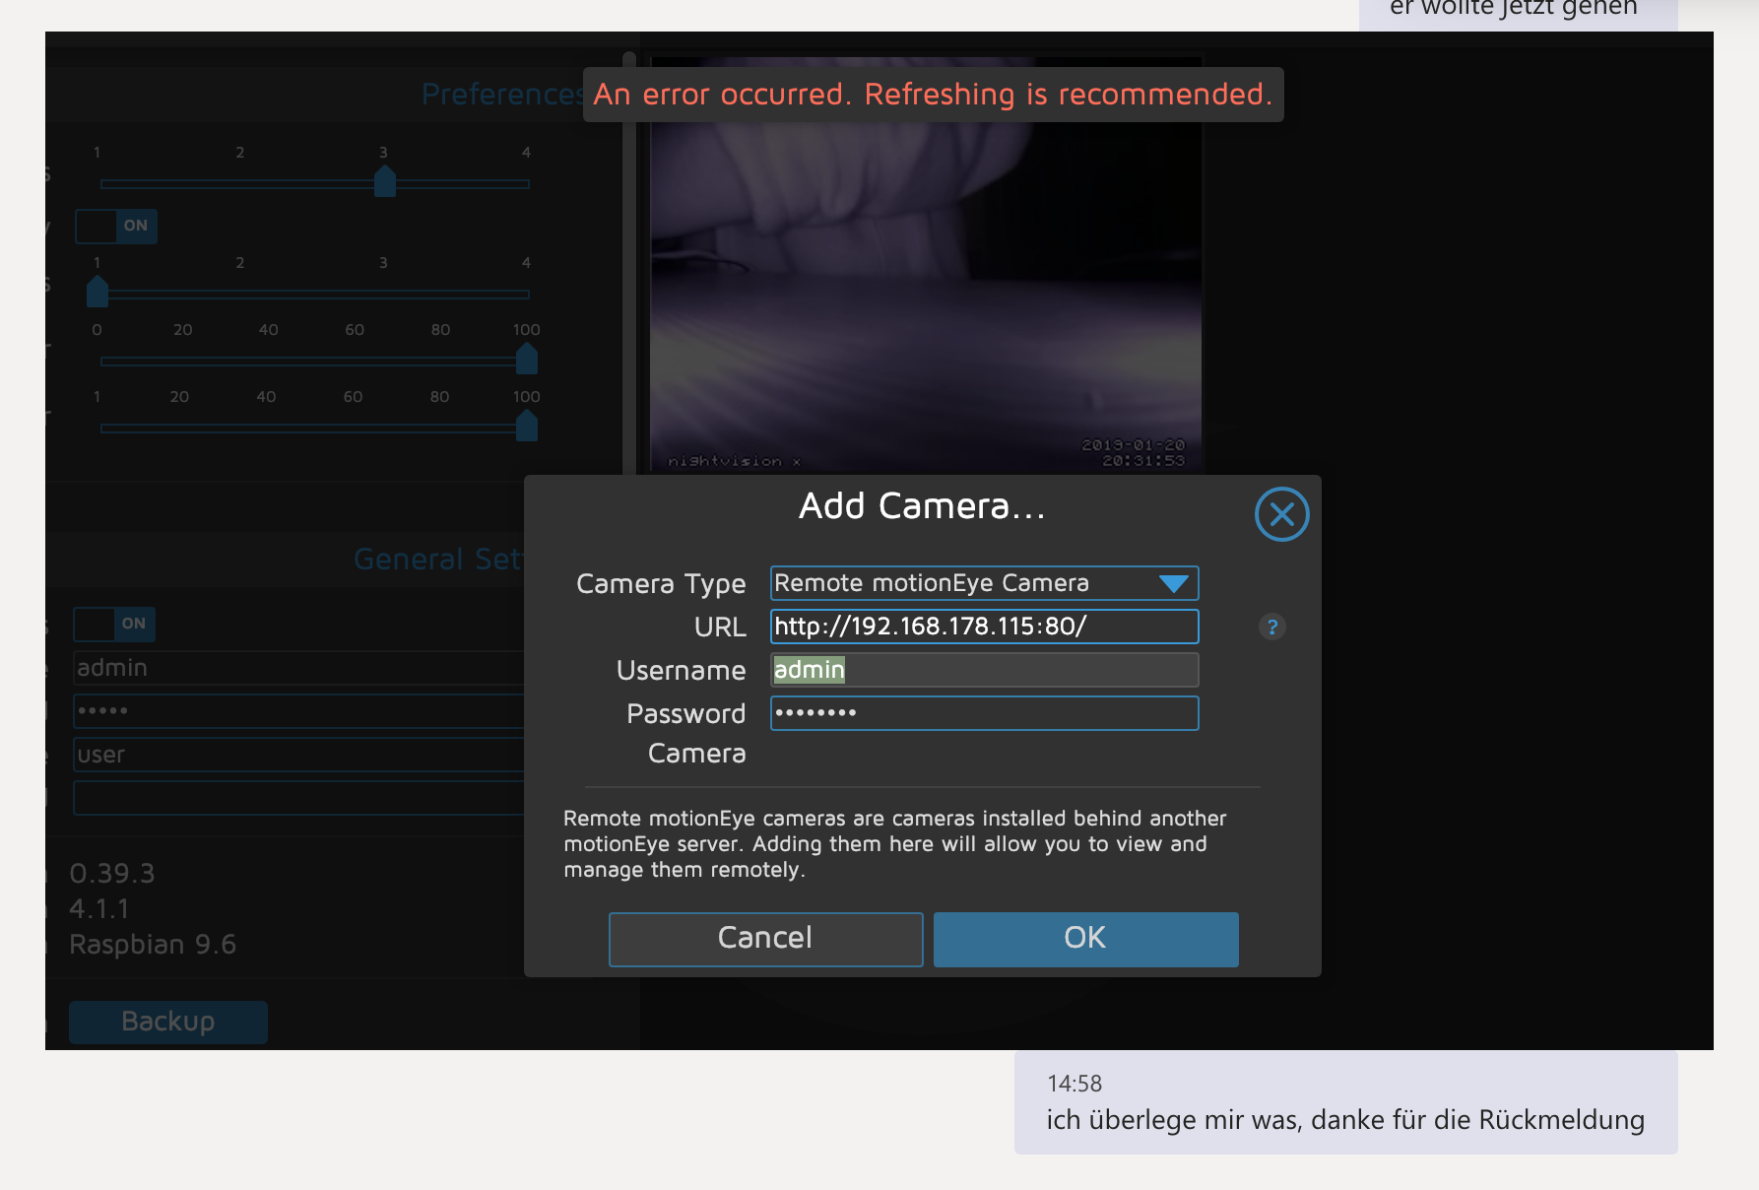Set the layout columns slider to 2
Viewport: 1759px width, 1190px height.
239,182
